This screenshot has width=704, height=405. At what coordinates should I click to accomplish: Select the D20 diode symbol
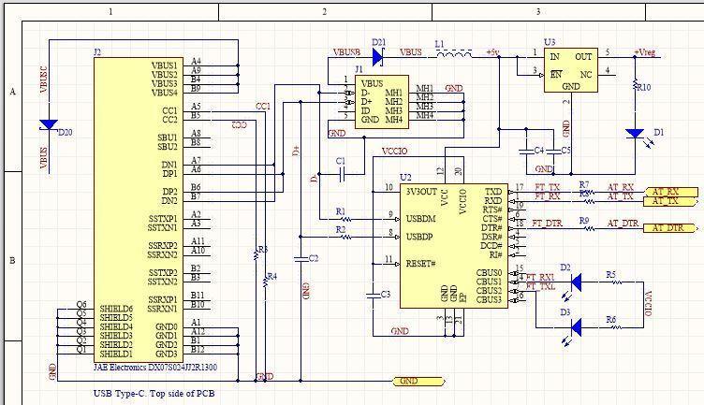click(49, 124)
